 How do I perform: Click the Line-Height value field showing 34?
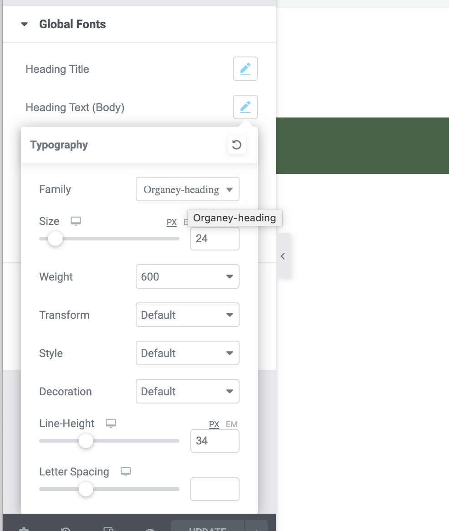214,440
